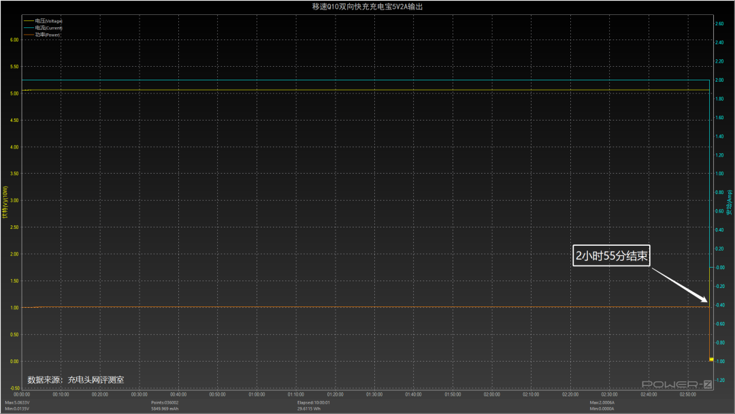This screenshot has height=414, width=735.
Task: Click the 1.80 right current axis tick
Action: [x=719, y=99]
